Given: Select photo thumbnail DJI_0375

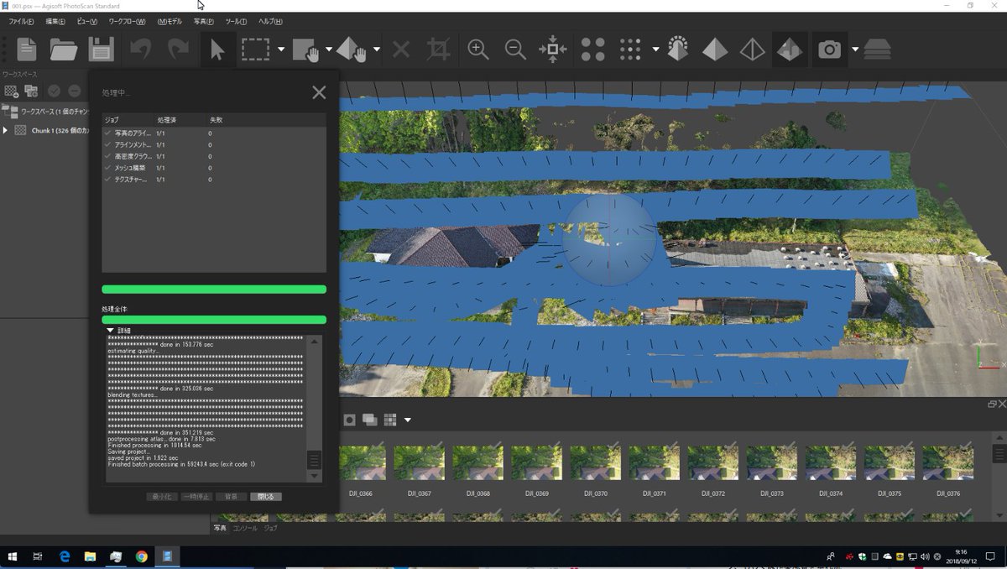Looking at the screenshot, I should click(x=890, y=463).
